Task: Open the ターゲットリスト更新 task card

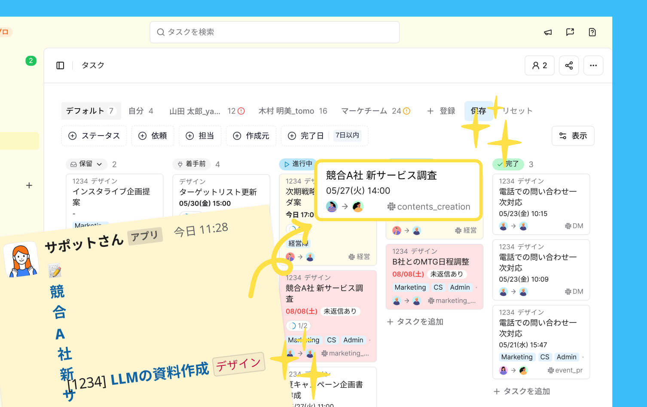Action: (221, 192)
